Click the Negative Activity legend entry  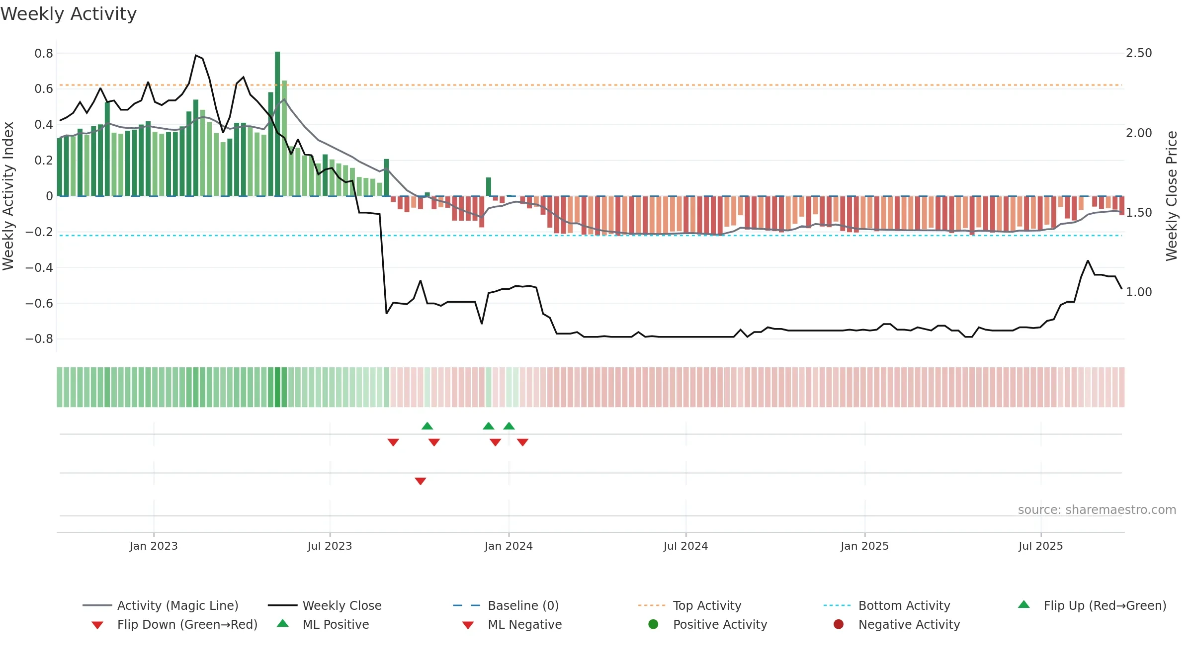pos(896,624)
